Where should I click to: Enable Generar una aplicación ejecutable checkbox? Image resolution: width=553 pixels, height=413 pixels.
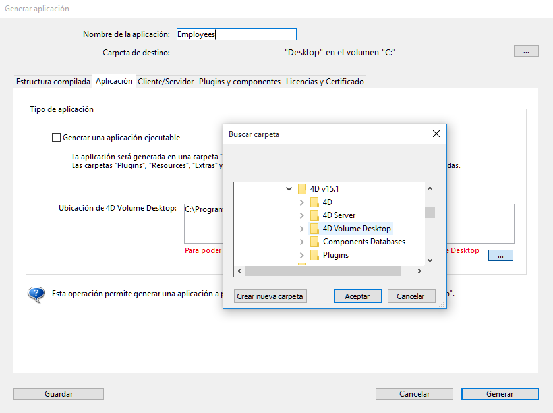click(56, 138)
